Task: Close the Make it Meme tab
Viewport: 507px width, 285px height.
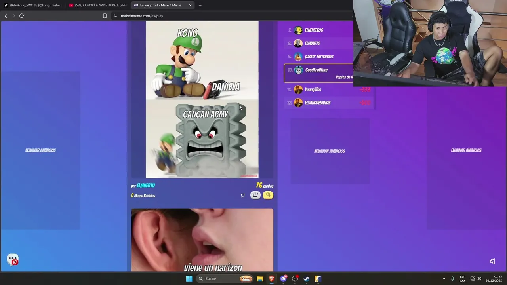Action: (191, 5)
